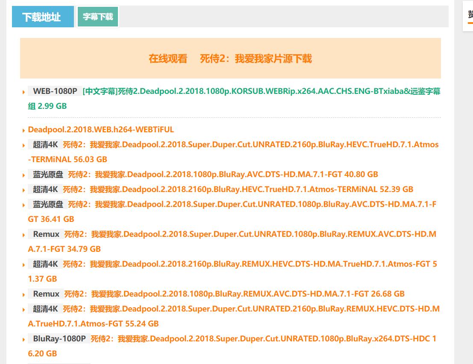The width and height of the screenshot is (473, 364).
Task: Open the 56.03 GB Super Duper Cut 2160p link
Action: click(x=233, y=152)
